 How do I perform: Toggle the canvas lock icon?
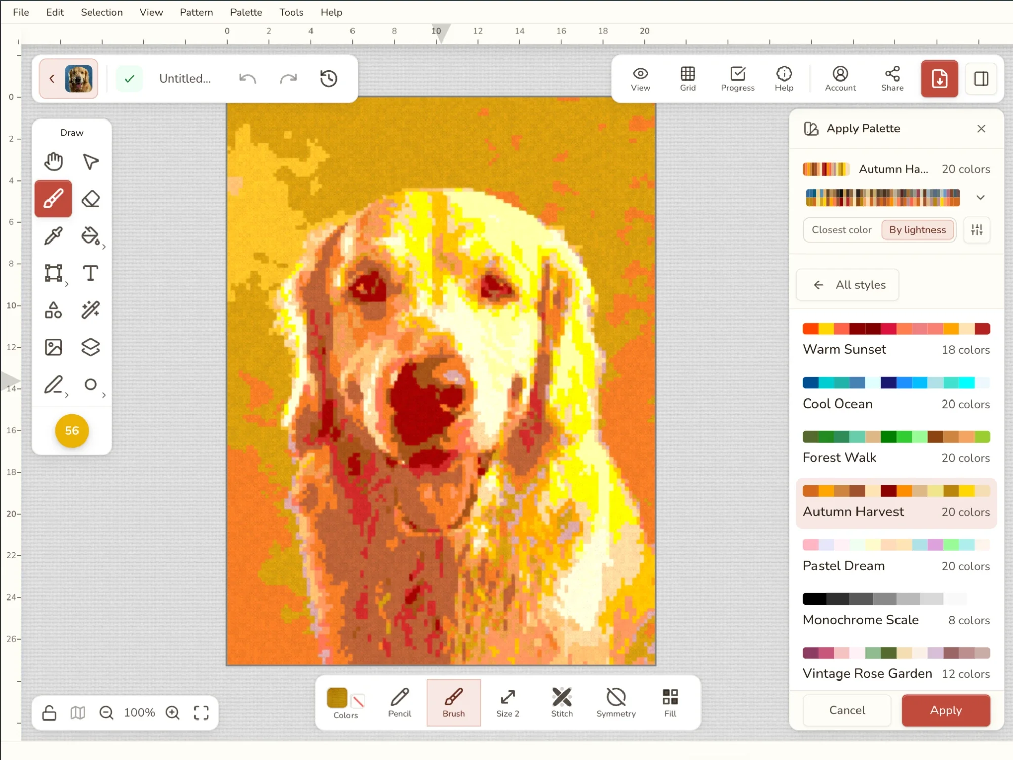[x=49, y=713]
